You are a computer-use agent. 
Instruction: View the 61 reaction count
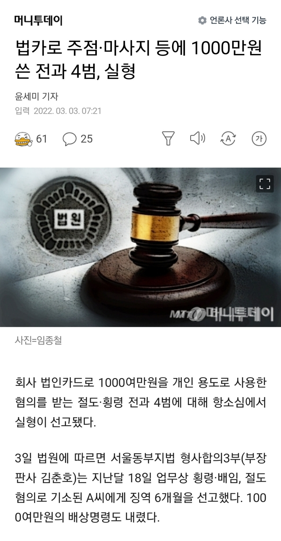pyautogui.click(x=42, y=139)
